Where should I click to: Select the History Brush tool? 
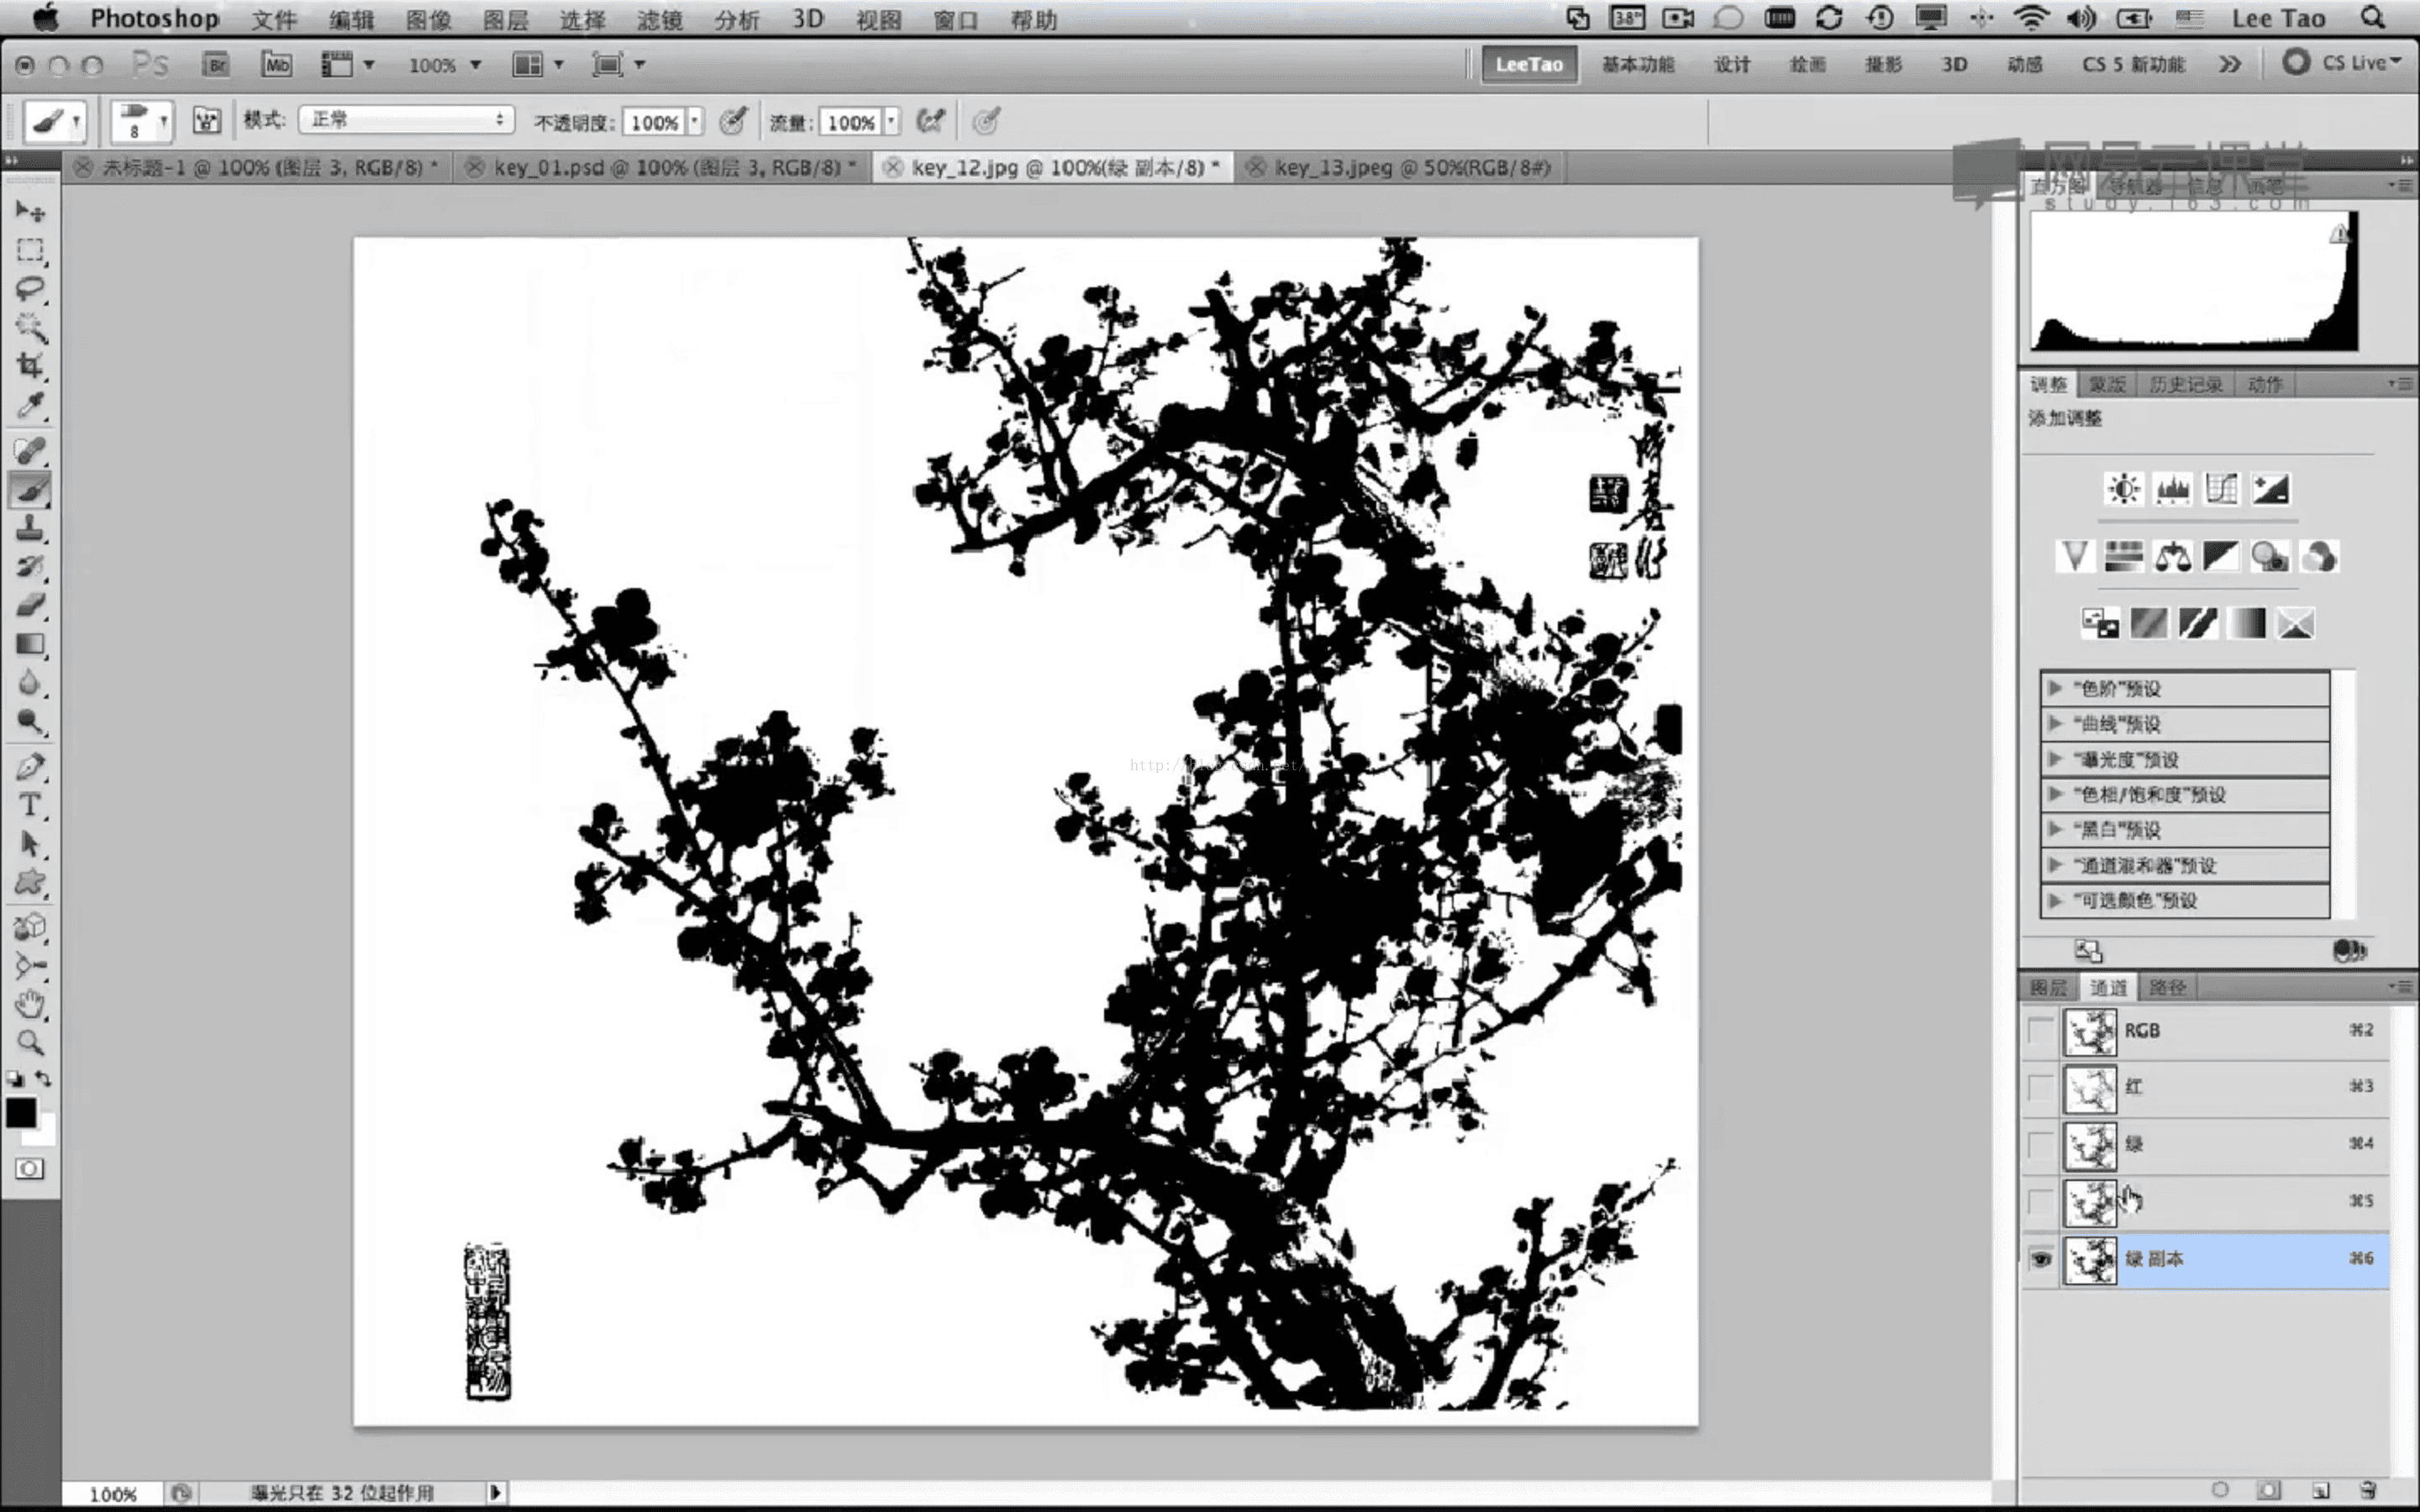tap(30, 567)
